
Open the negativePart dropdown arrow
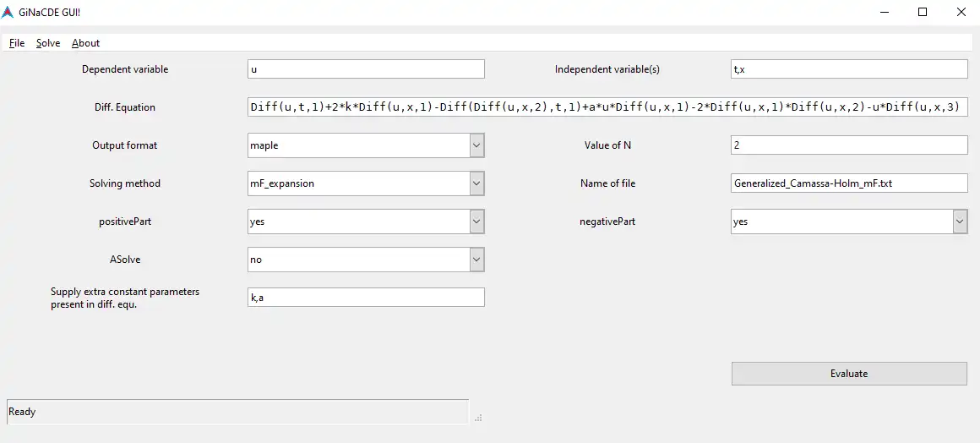[960, 221]
